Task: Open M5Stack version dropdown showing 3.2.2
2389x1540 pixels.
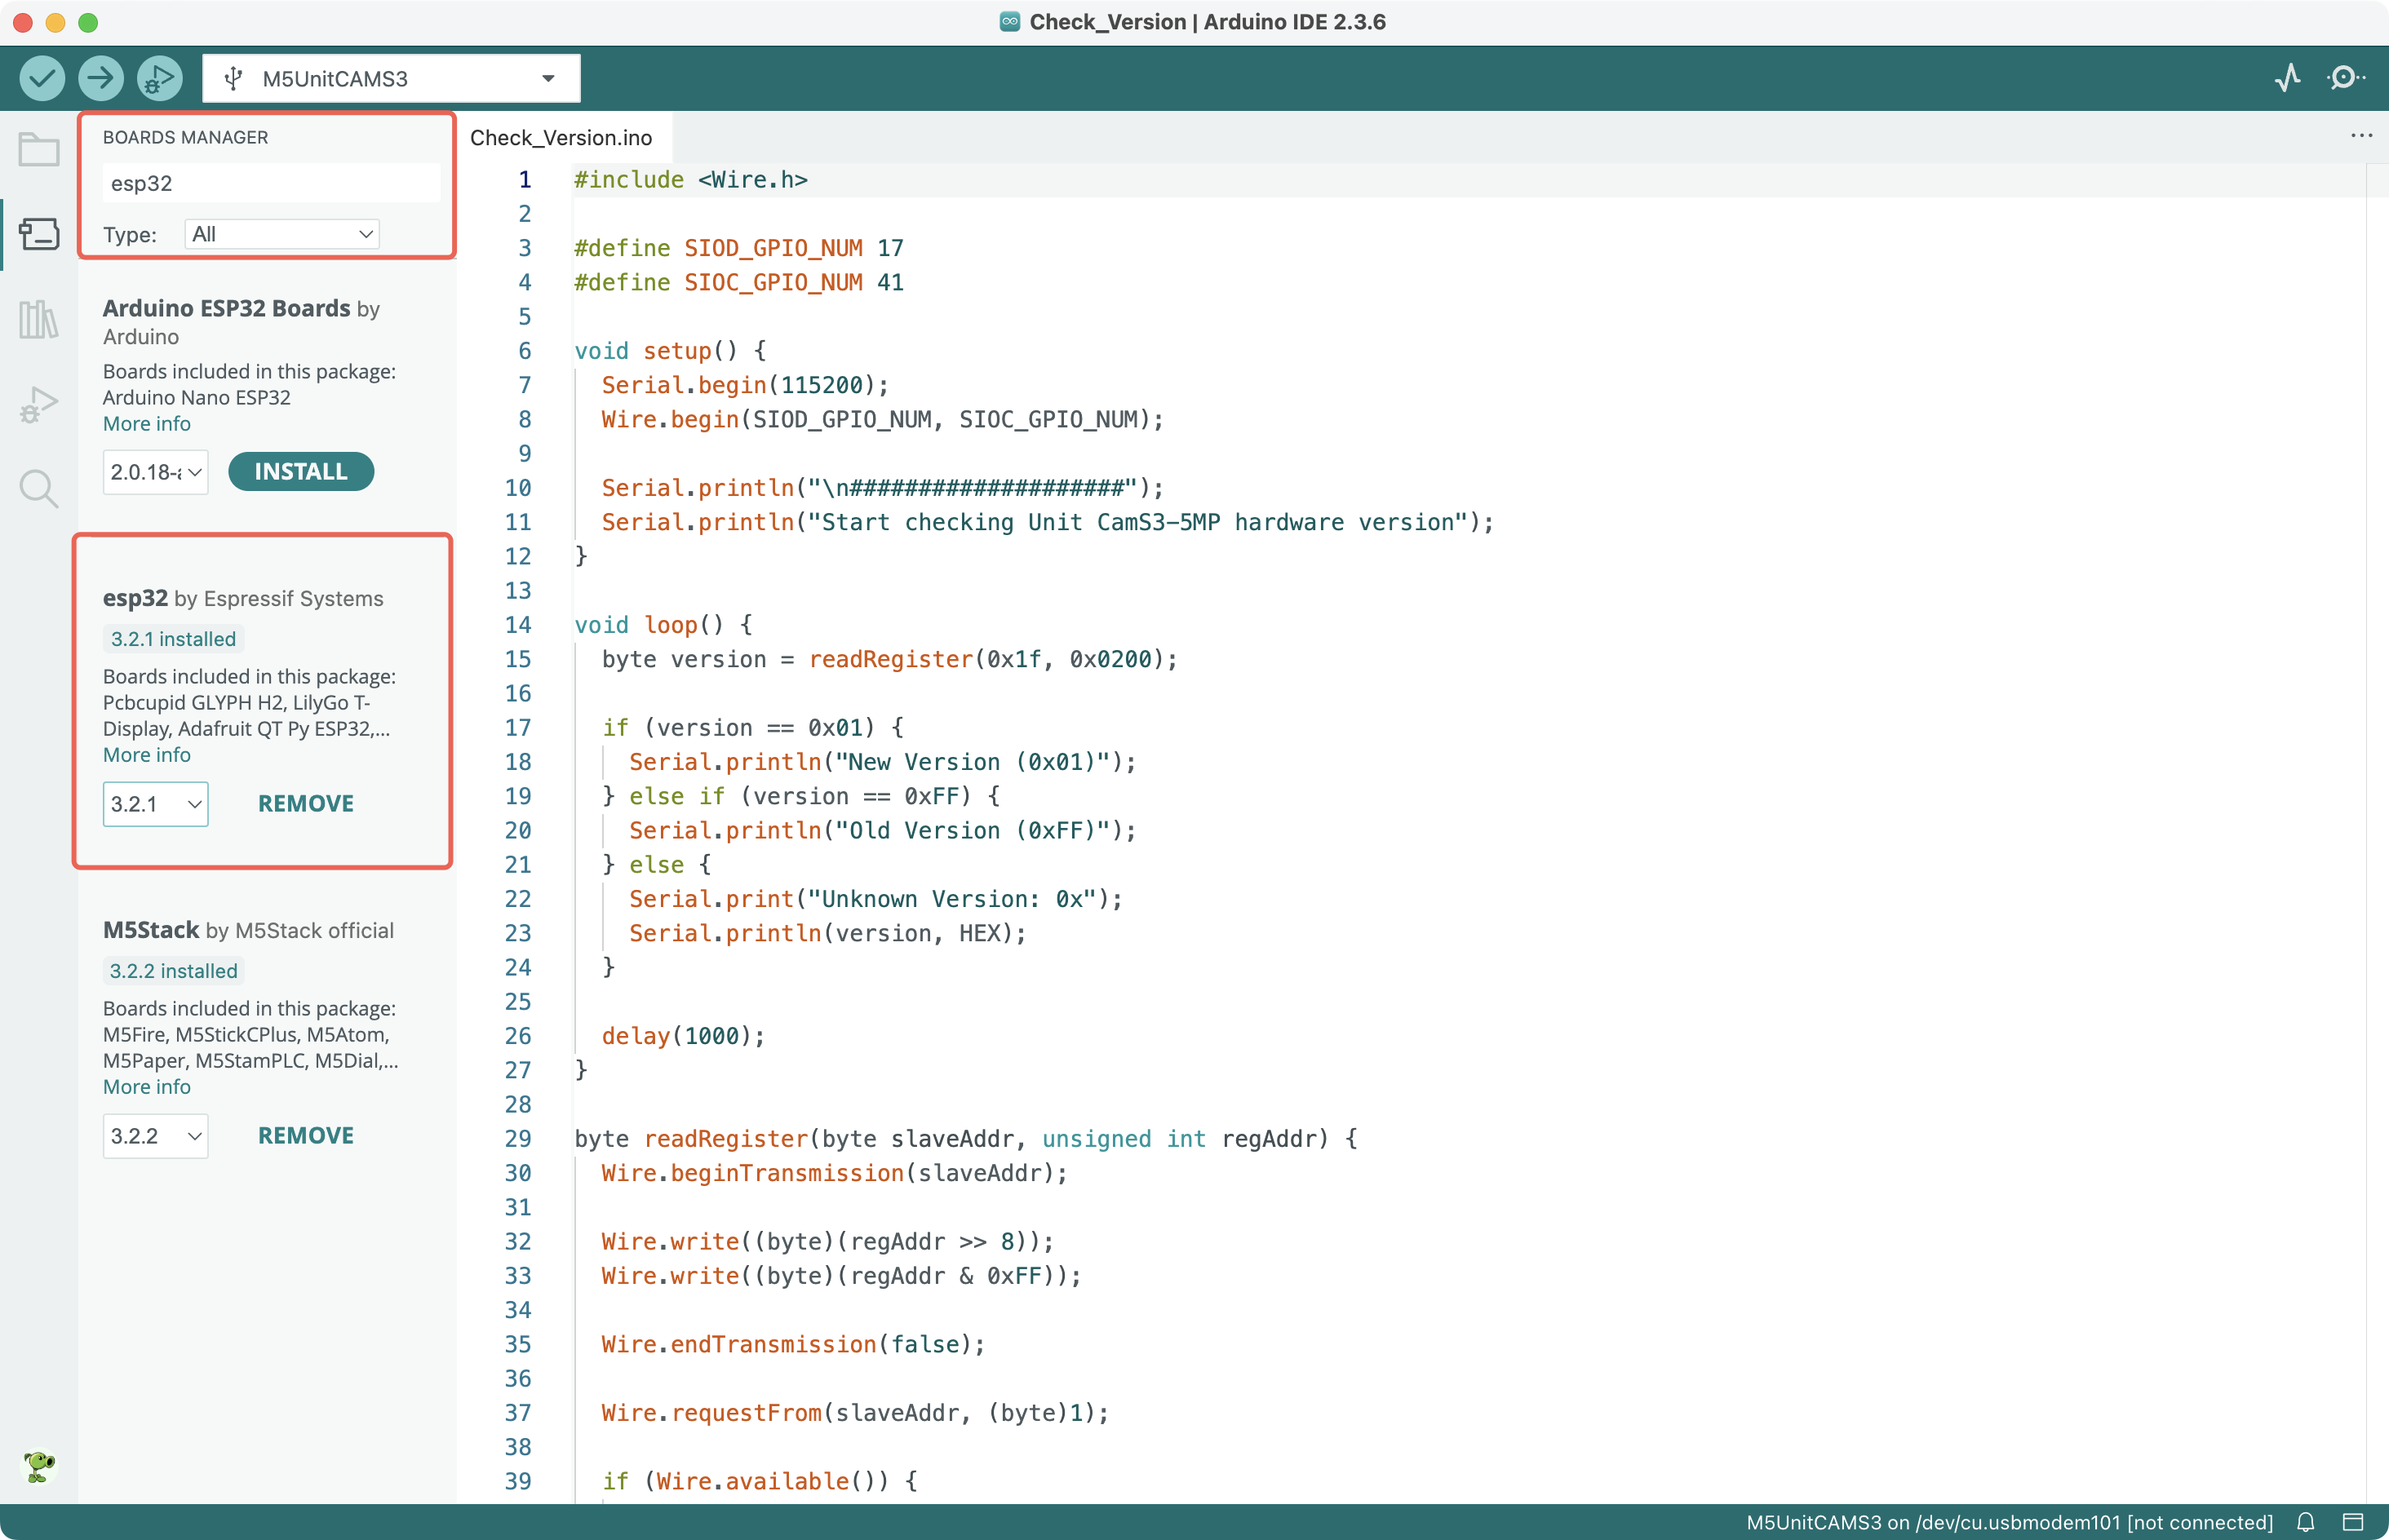Action: [155, 1136]
